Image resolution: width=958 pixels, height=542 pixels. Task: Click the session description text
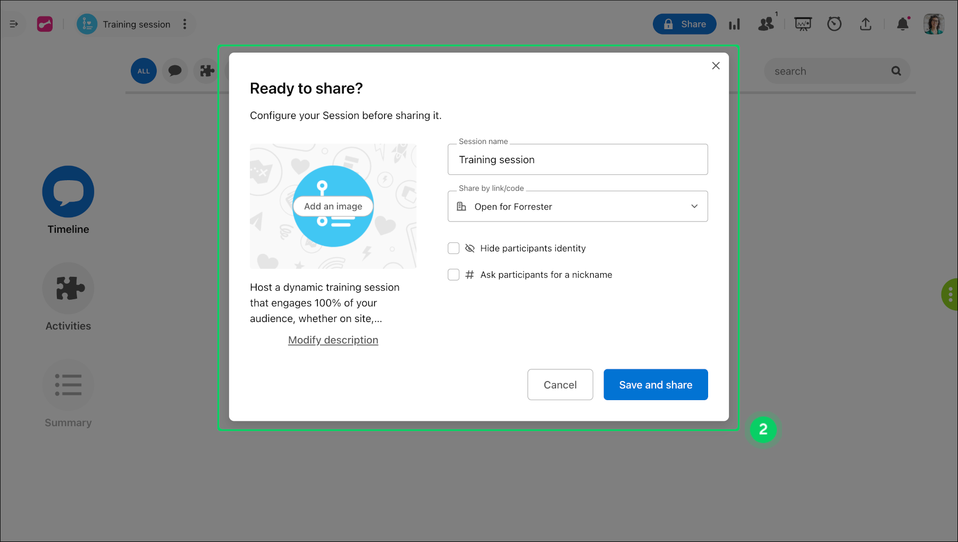click(x=325, y=303)
